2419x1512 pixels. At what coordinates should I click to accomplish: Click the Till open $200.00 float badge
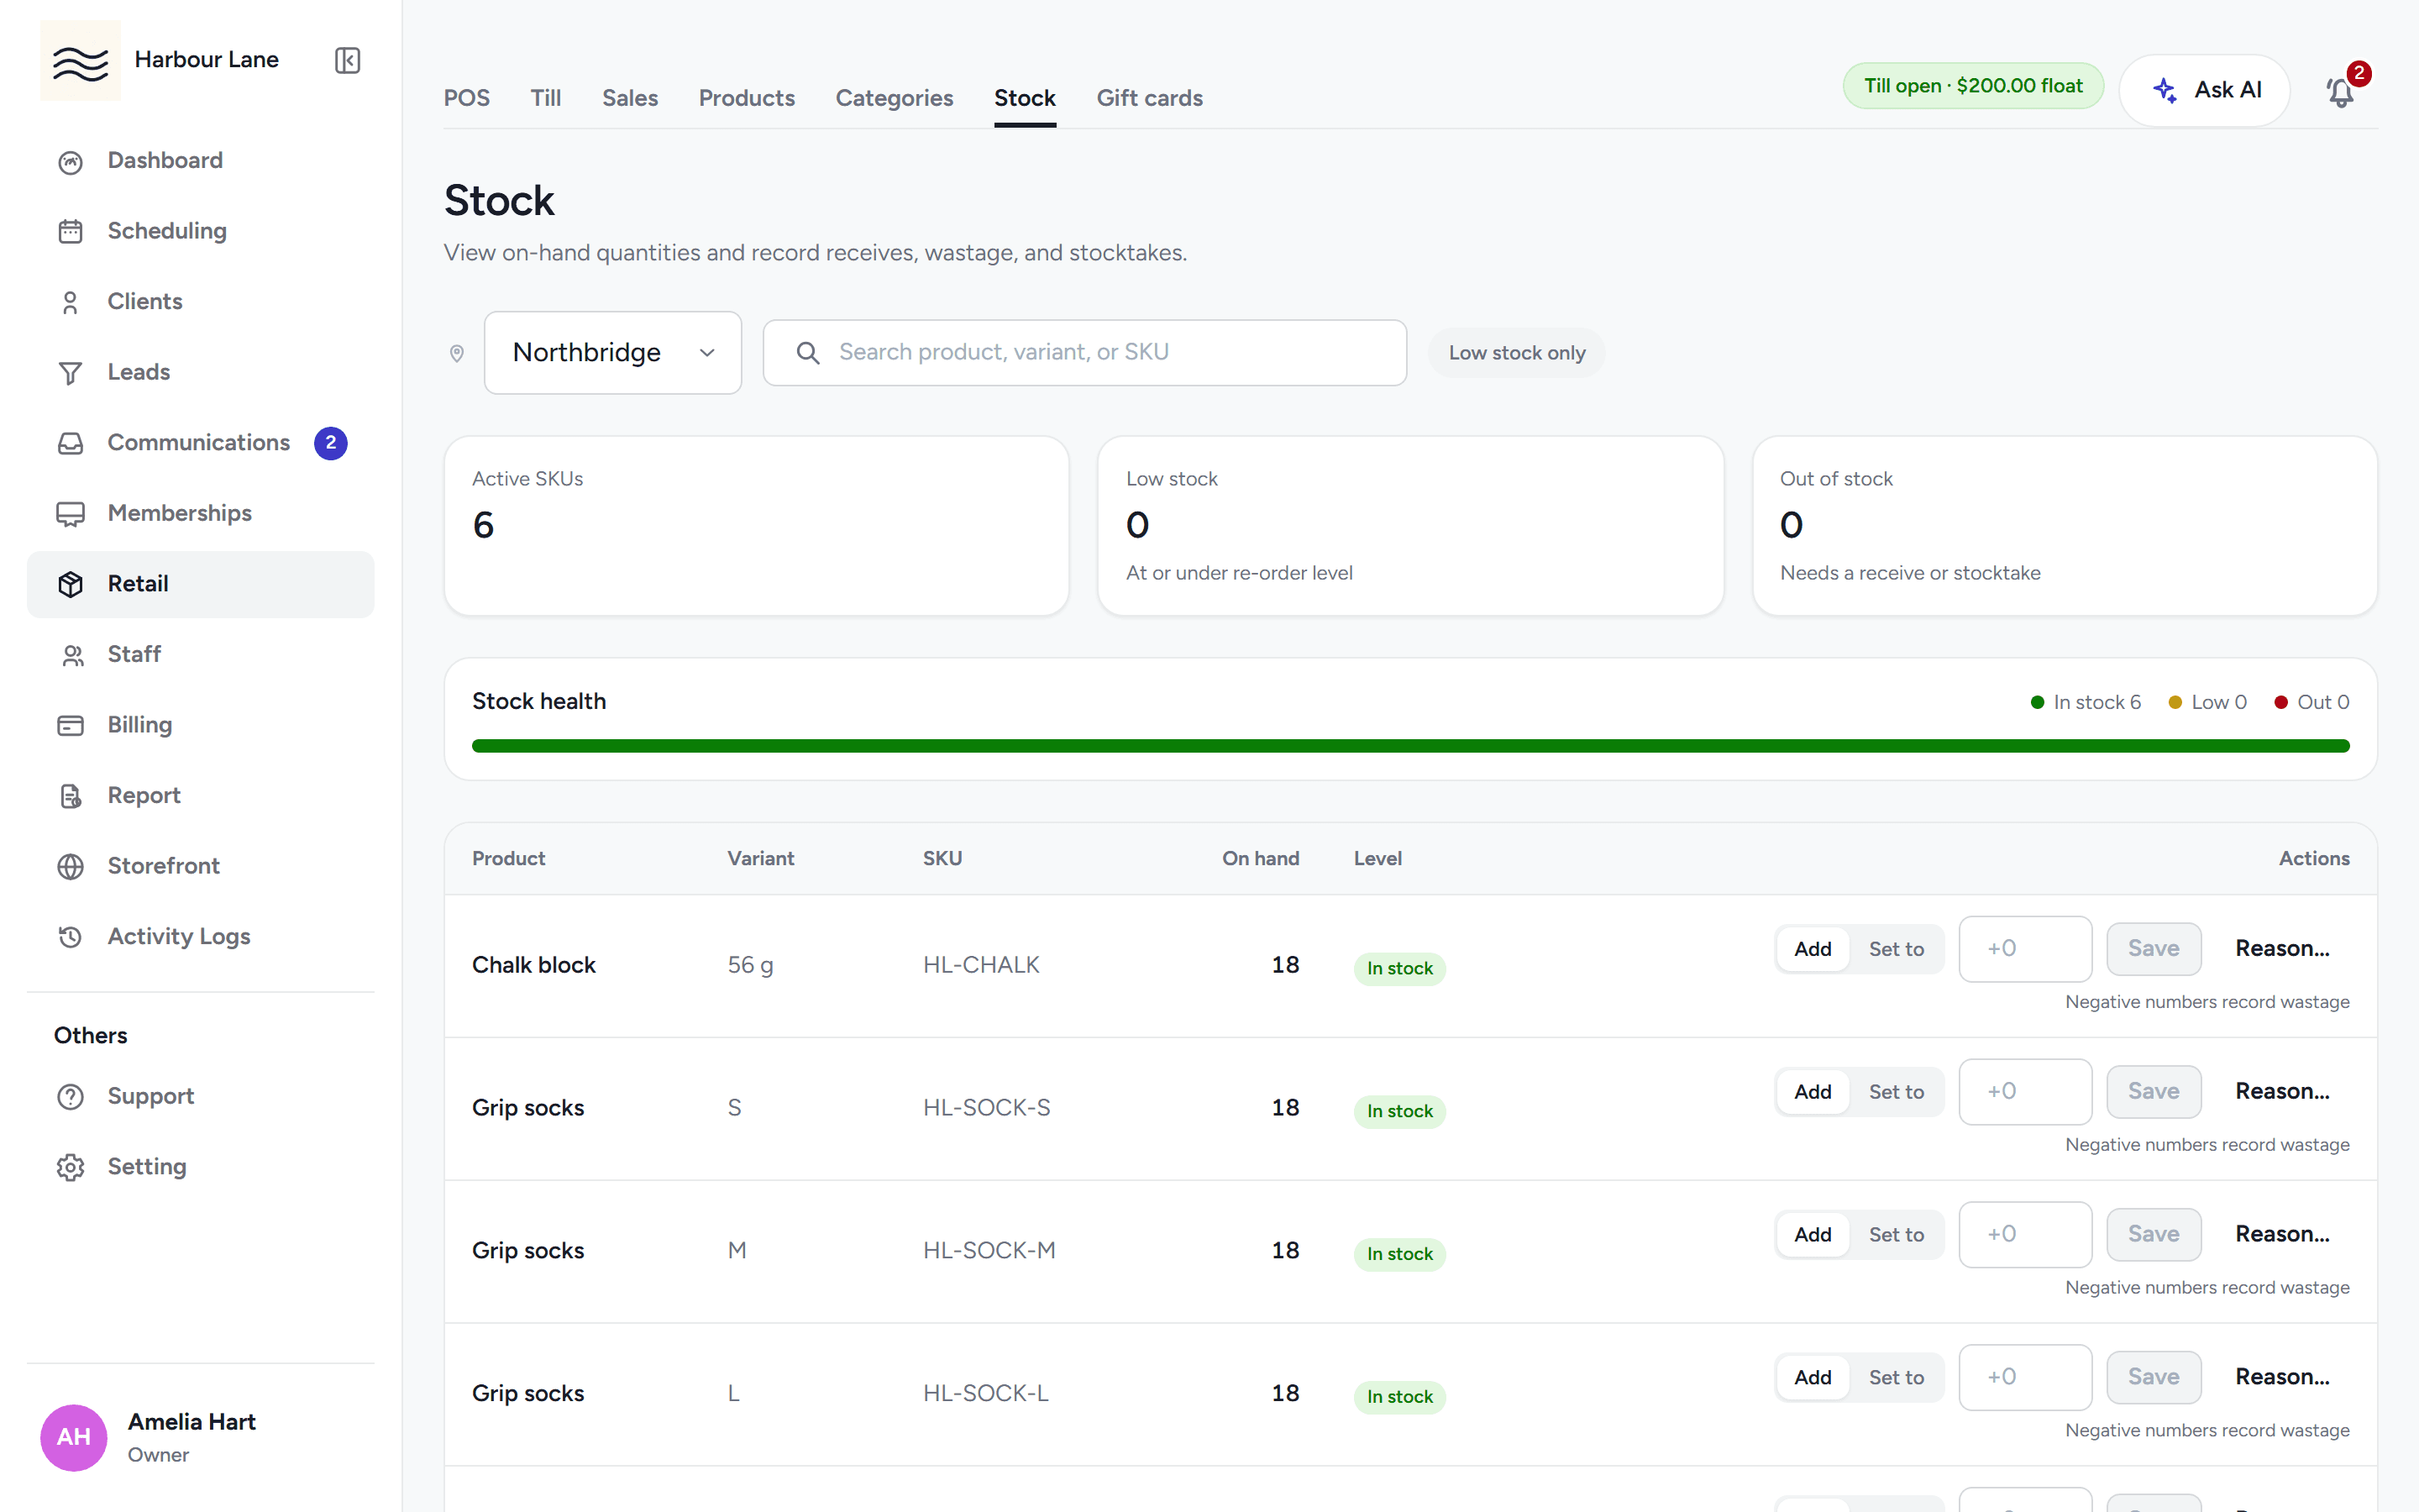tap(1973, 87)
